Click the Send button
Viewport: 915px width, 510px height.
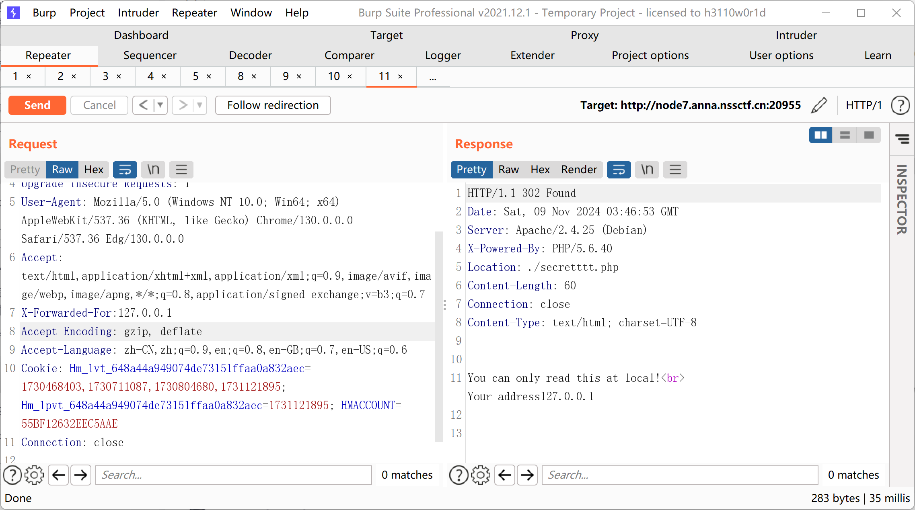37,105
